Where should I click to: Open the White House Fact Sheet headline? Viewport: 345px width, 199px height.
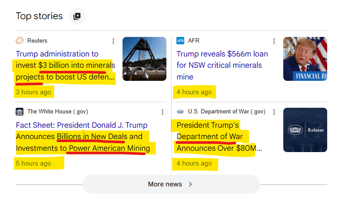[83, 137]
